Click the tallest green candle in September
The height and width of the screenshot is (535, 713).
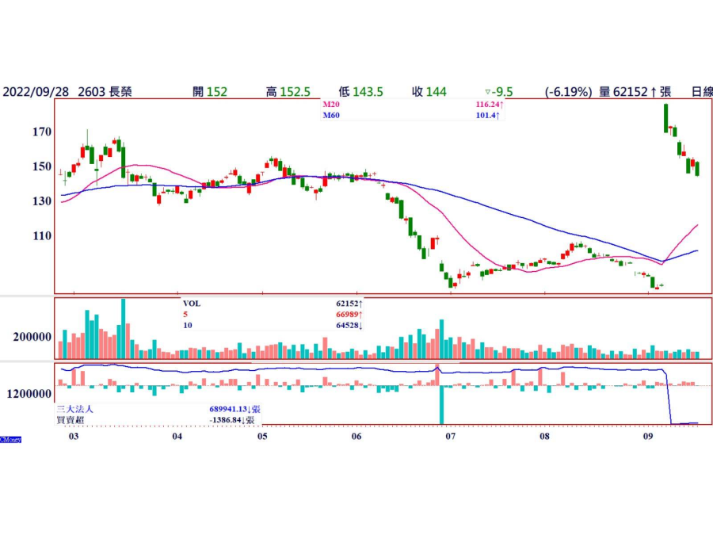point(666,117)
